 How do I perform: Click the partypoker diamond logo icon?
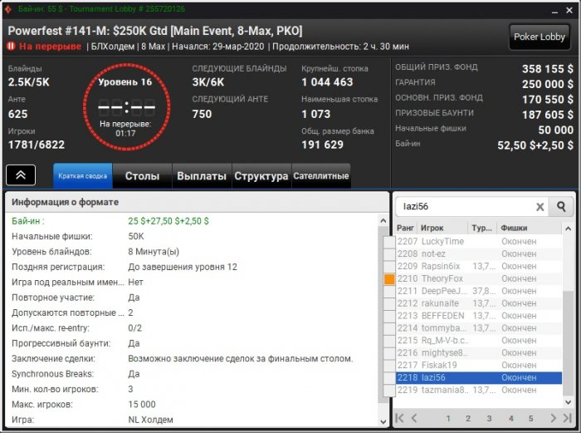click(8, 9)
